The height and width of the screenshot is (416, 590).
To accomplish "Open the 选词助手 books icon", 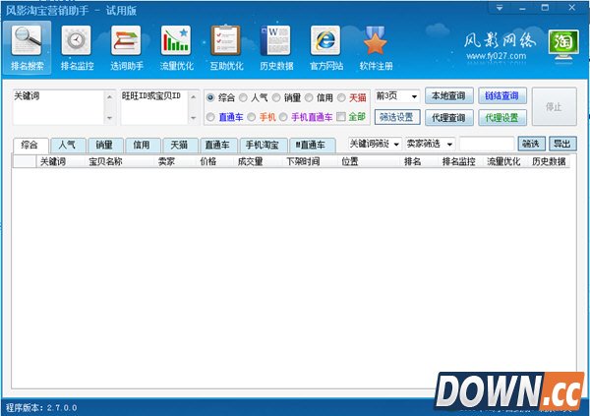I will click(x=126, y=40).
